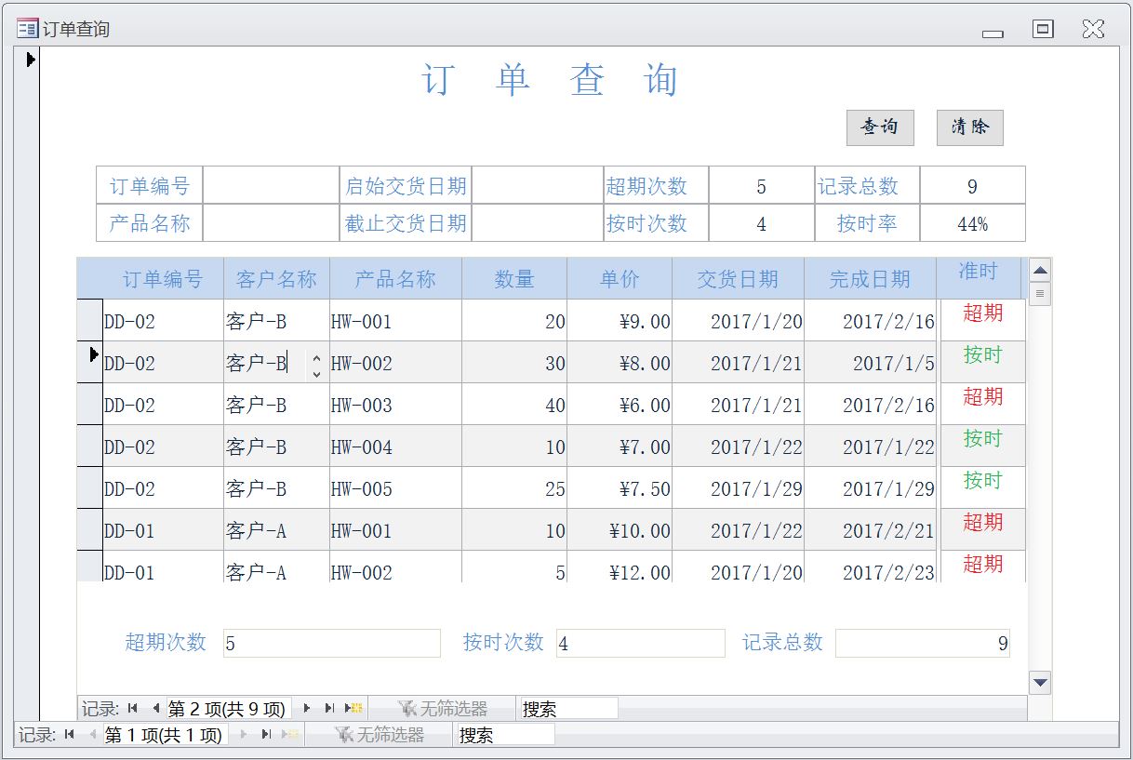The width and height of the screenshot is (1133, 760).
Task: Go to first record in subform navigator
Action: pos(133,709)
